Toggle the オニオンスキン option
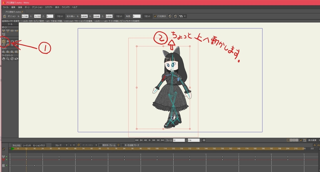Image resolution: width=320 pixels, height=172 pixels. tap(79, 145)
